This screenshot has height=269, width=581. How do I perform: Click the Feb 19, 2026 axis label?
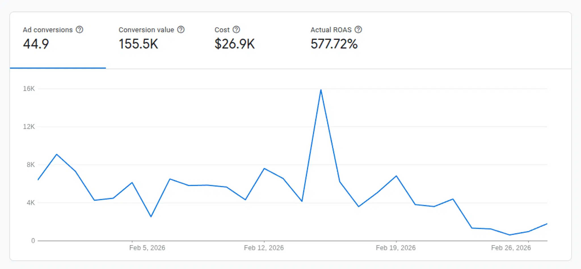coord(396,248)
